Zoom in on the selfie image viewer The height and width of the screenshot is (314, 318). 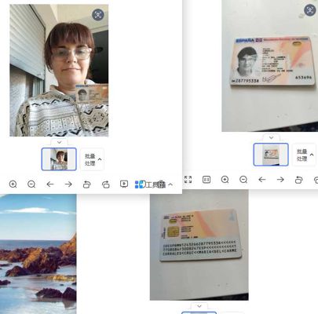(13, 184)
